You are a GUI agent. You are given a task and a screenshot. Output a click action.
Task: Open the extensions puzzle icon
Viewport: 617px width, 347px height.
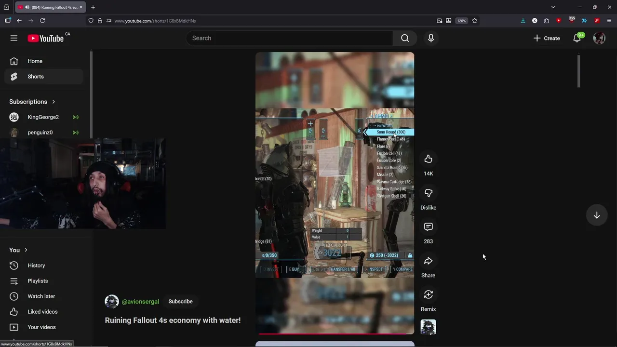(x=546, y=21)
